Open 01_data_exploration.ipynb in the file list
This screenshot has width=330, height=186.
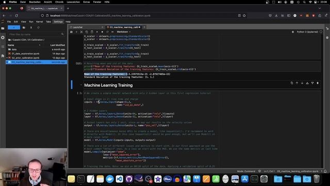[36, 54]
